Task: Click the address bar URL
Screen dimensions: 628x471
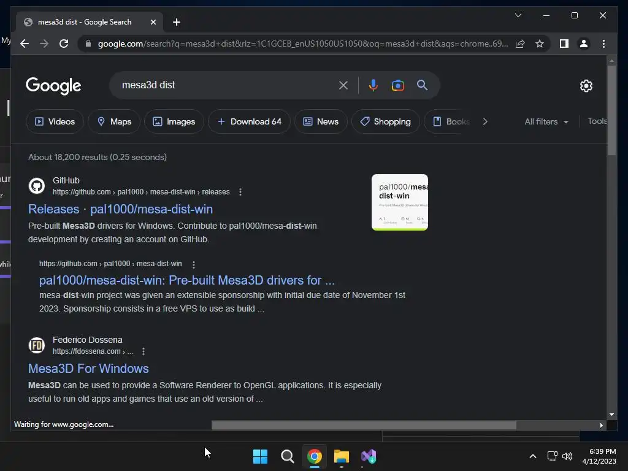Action: tap(303, 44)
